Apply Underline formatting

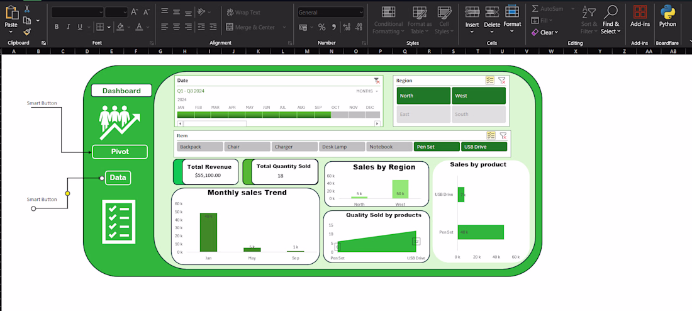coord(80,27)
